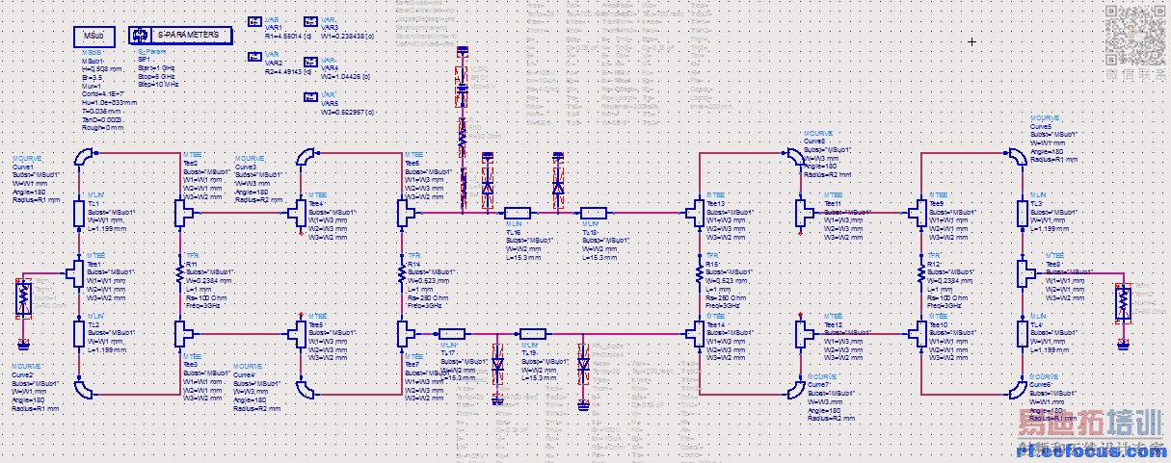This screenshot has height=463, width=1171.
Task: Select the Term1 termination on the left
Action: [24, 298]
